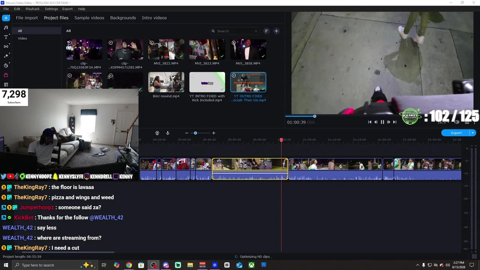Select the MVI_3822.MP4 thumbnail
The width and height of the screenshot is (480, 270).
tap(166, 49)
